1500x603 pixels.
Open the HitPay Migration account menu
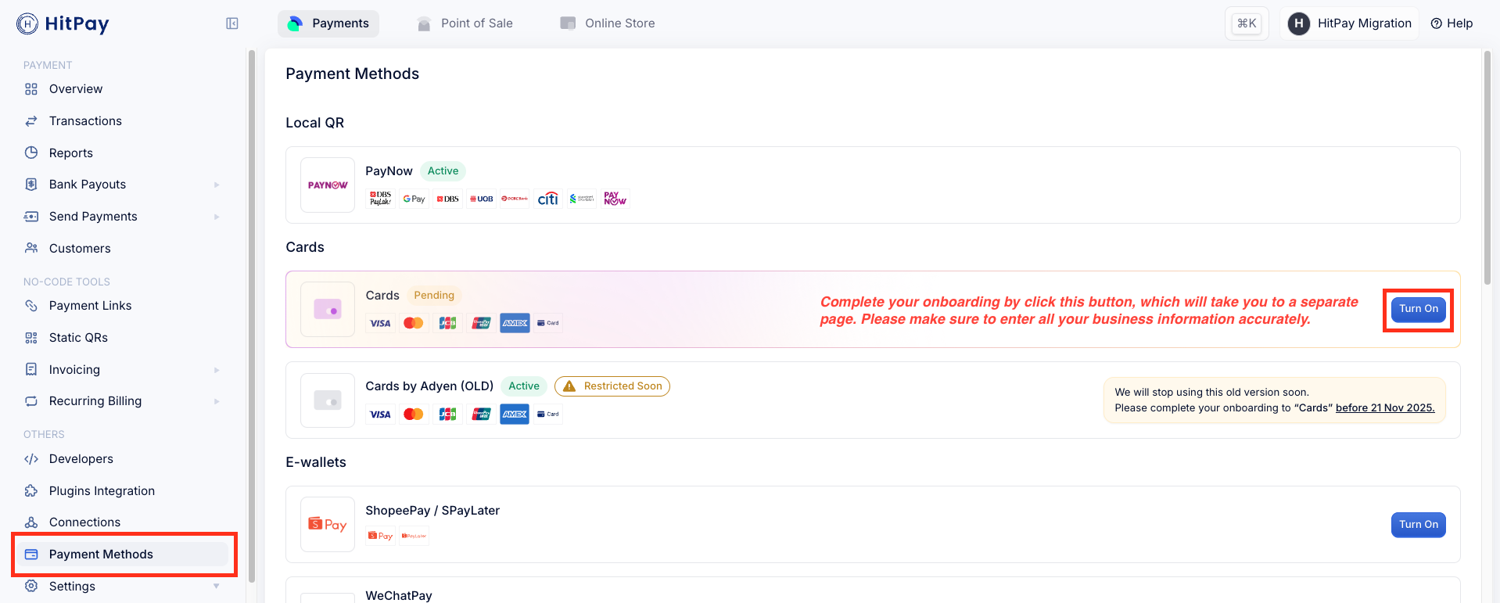[1349, 23]
